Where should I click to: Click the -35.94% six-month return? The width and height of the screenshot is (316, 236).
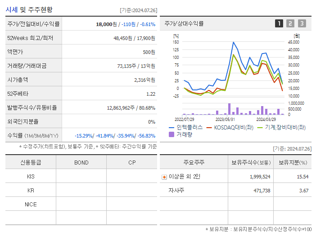pyautogui.click(x=126, y=136)
